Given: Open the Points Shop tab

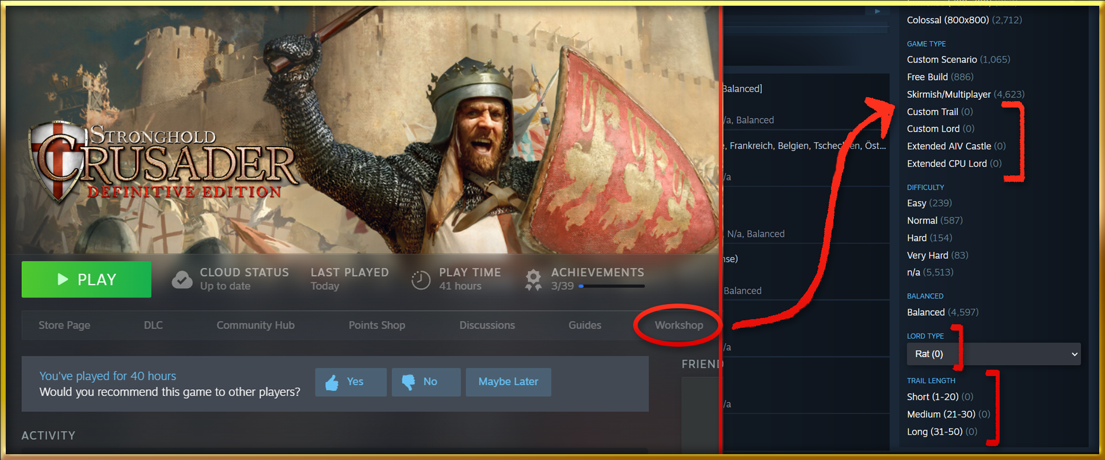Looking at the screenshot, I should tap(377, 325).
